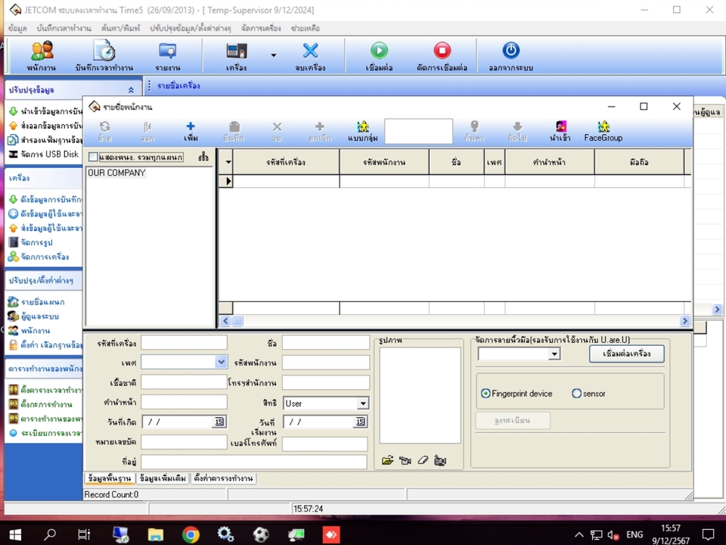Stop connection with the red ตัดการเชื่อมต่อ icon
Image resolution: width=726 pixels, height=545 pixels.
[442, 56]
